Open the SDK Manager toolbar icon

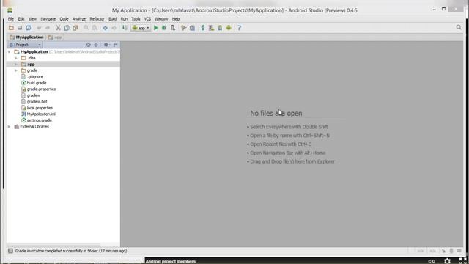(x=220, y=28)
